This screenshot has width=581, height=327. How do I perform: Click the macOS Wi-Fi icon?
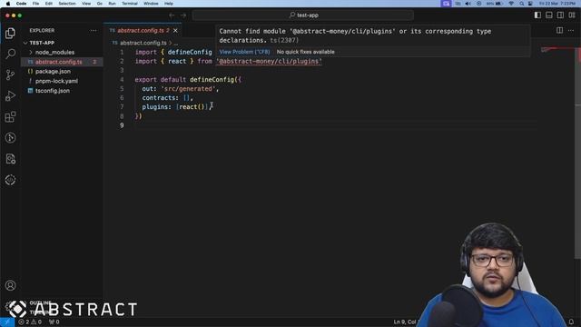click(511, 4)
